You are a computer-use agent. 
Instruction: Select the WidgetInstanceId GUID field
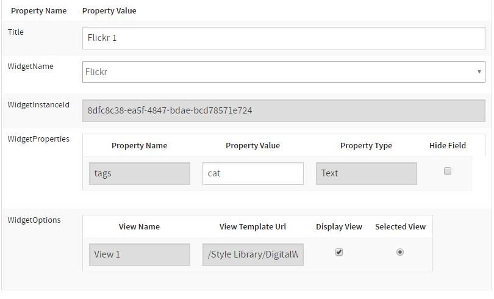point(284,110)
